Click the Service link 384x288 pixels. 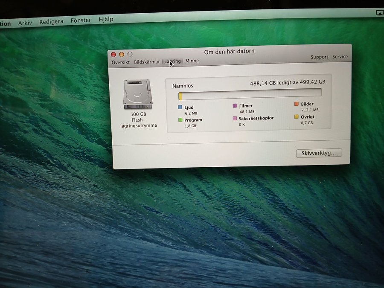click(340, 57)
